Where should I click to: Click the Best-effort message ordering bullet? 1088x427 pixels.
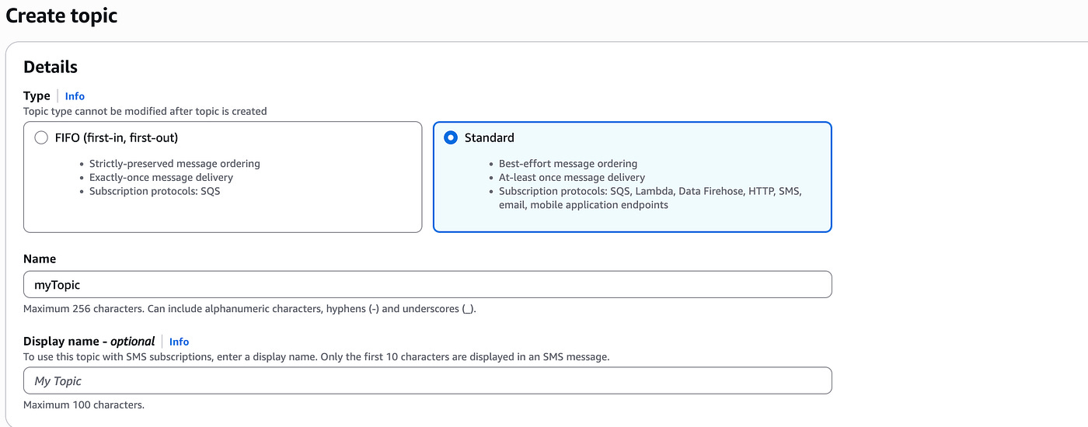(567, 164)
